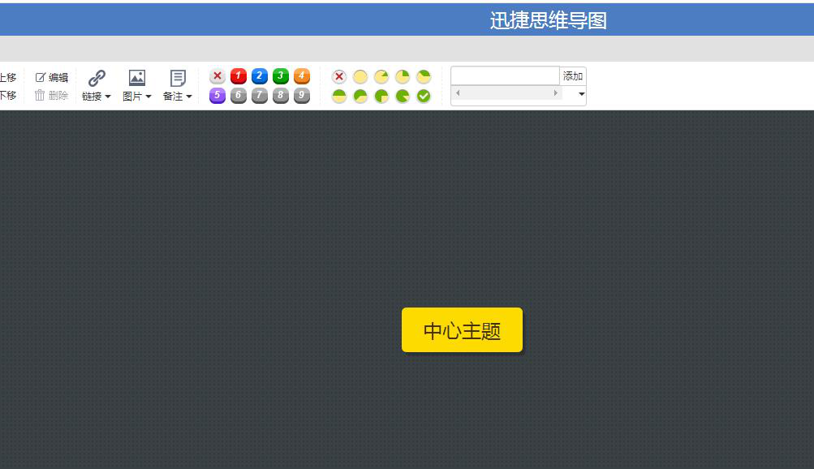The height and width of the screenshot is (469, 814).
Task: Click the 迅捷思维导图 title text
Action: [548, 21]
